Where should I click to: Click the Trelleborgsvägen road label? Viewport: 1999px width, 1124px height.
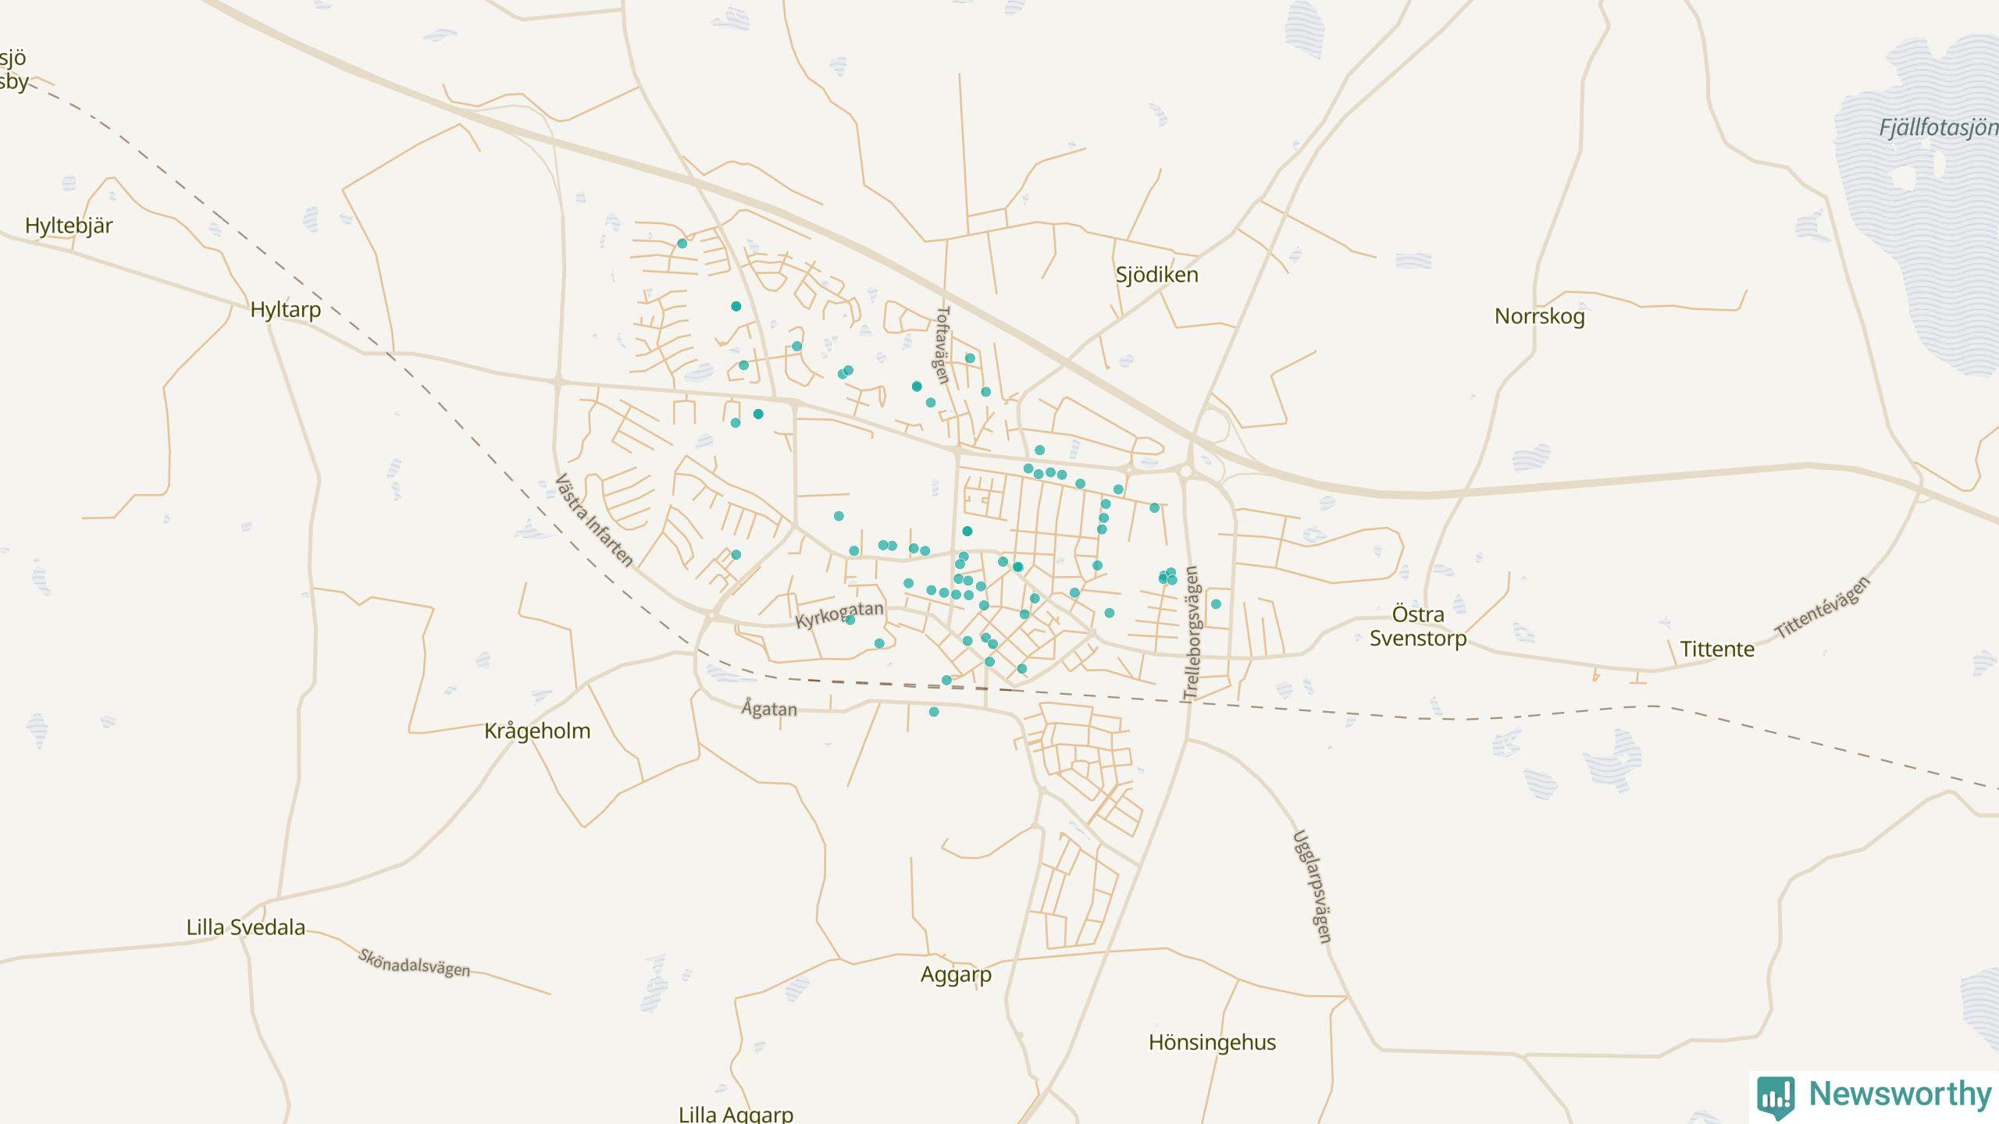1191,633
